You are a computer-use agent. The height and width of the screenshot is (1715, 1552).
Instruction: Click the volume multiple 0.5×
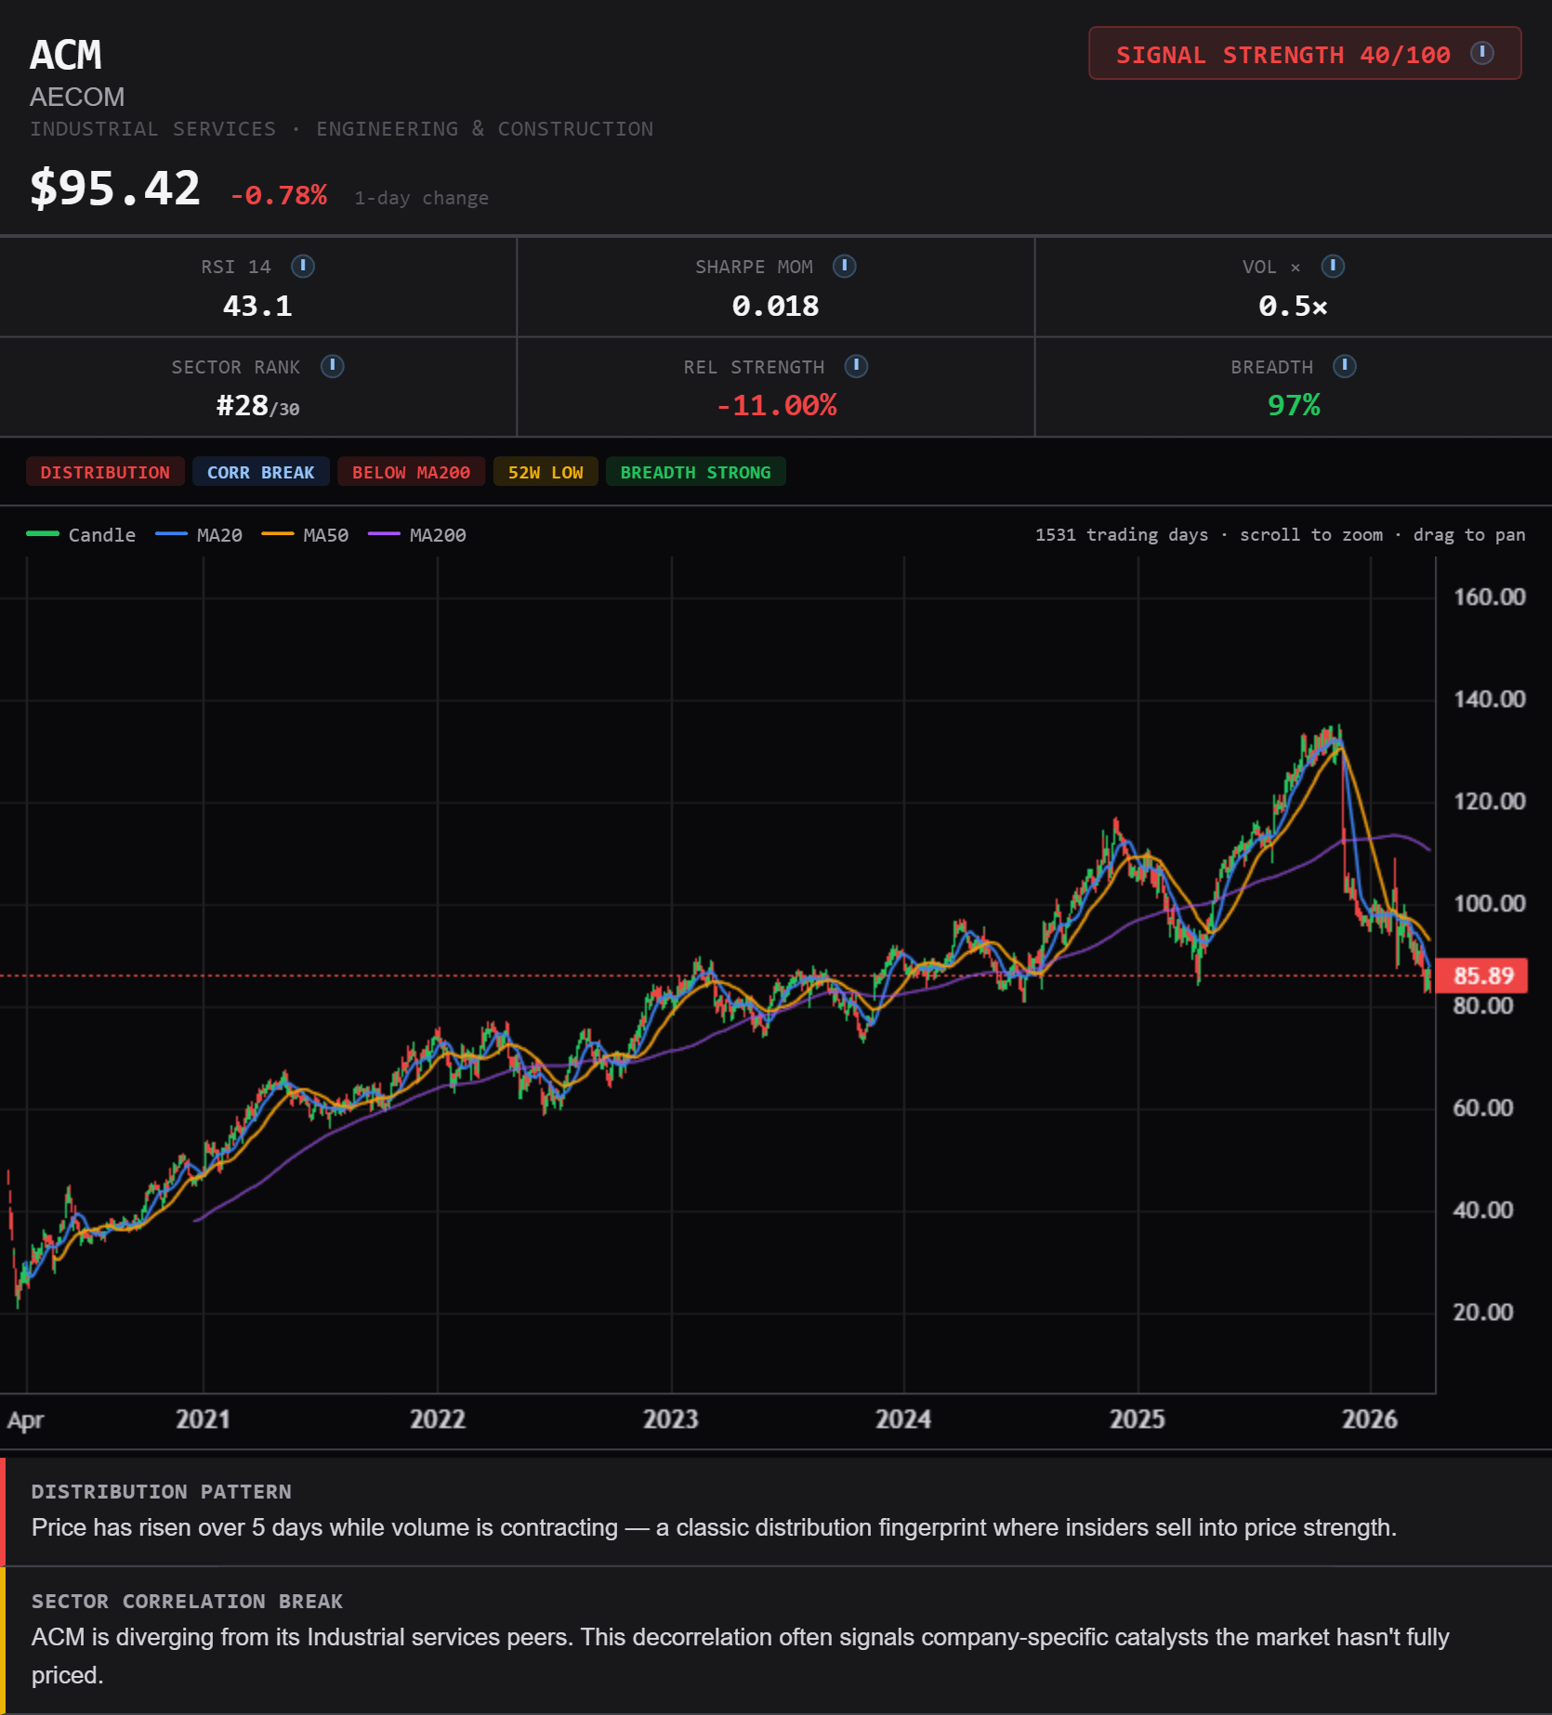tap(1293, 307)
